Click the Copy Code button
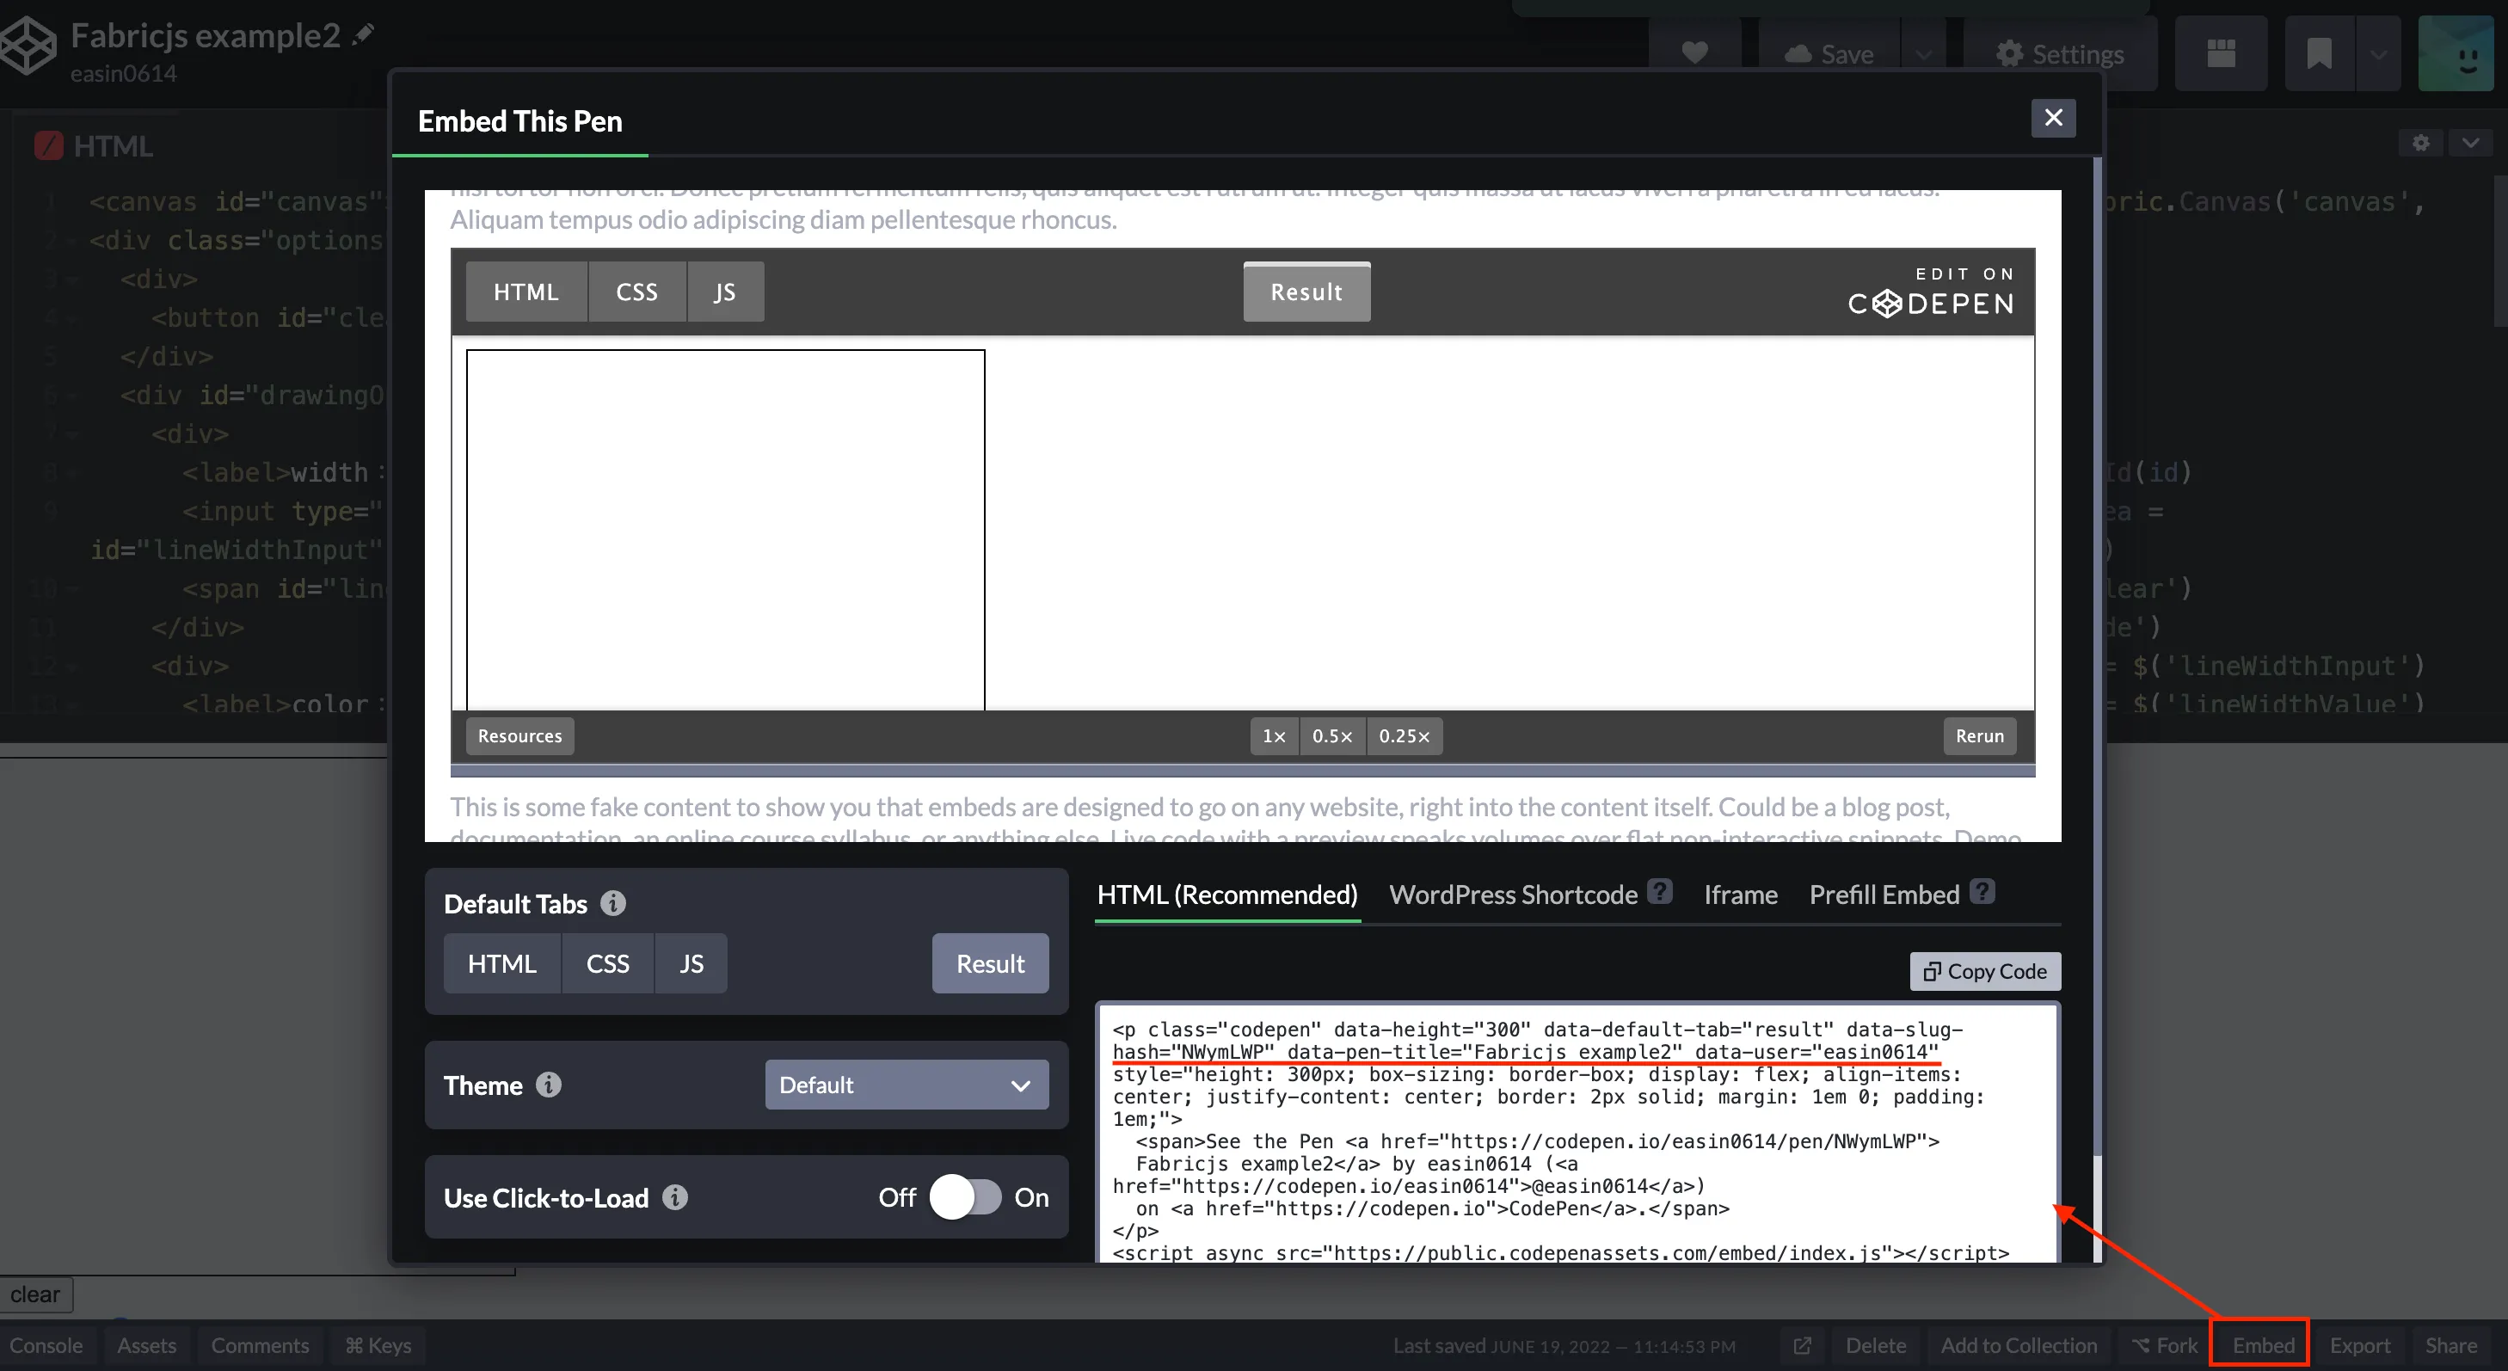 pyautogui.click(x=1984, y=971)
